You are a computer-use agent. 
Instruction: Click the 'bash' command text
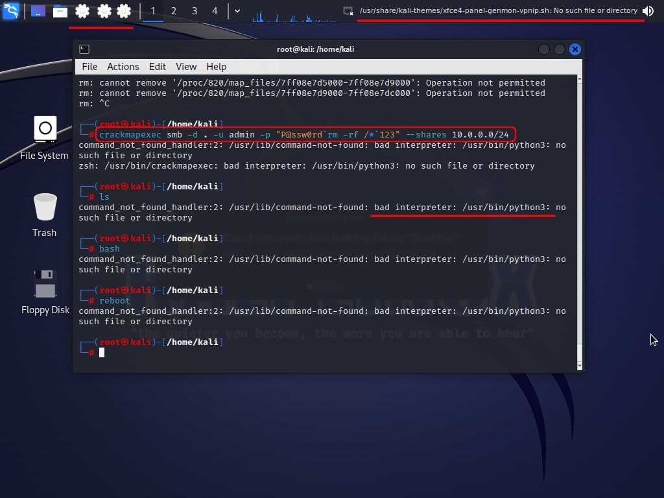pyautogui.click(x=109, y=249)
